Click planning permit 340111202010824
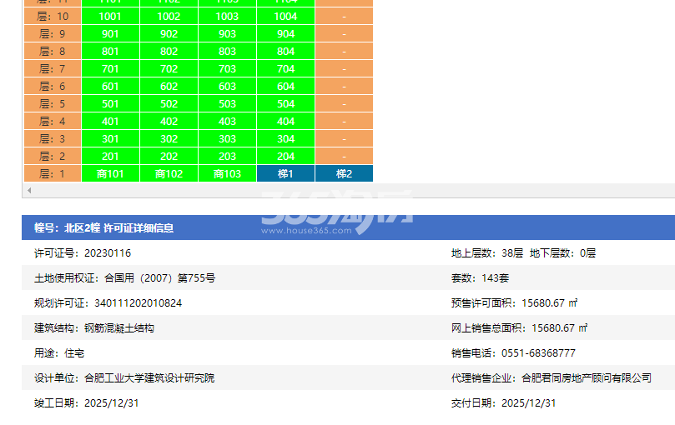The image size is (675, 425). 139,303
